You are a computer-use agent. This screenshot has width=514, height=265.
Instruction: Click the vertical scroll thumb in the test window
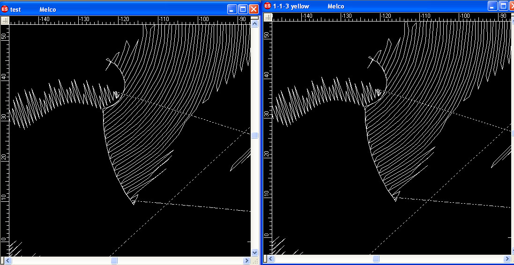(254, 135)
